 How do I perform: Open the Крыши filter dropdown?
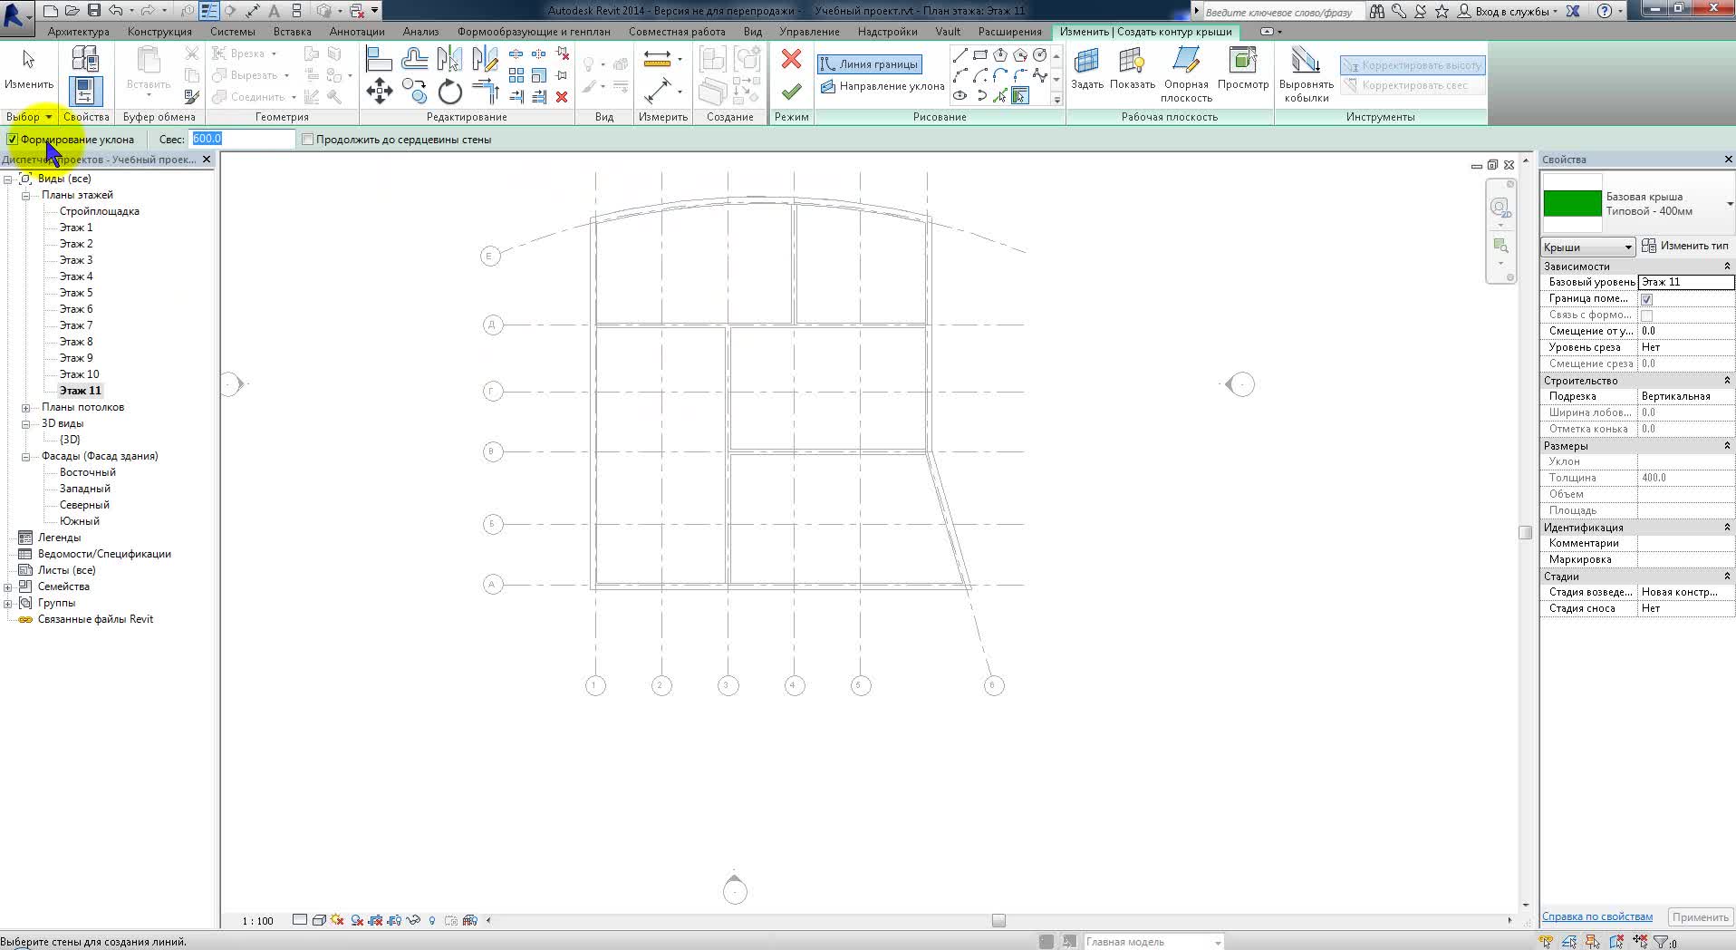(x=1587, y=247)
